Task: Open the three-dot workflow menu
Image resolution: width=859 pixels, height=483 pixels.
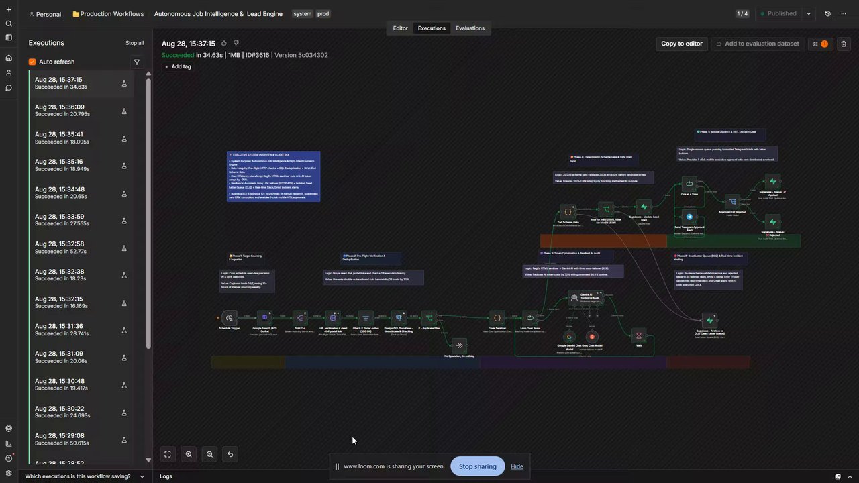Action: tap(844, 13)
